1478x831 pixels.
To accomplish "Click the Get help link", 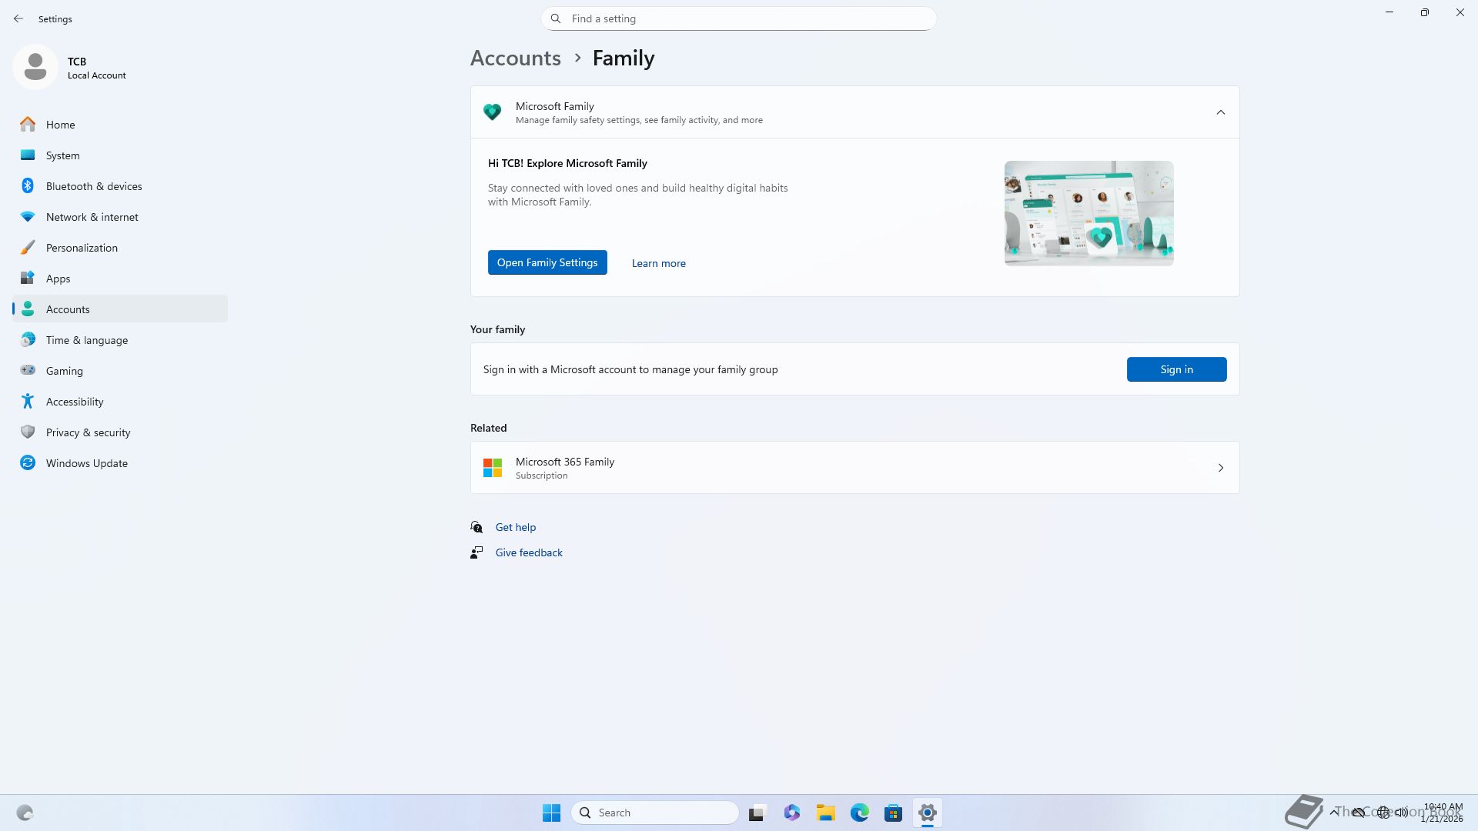I will pos(515,527).
